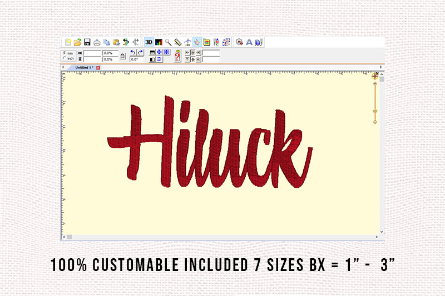445x296 pixels.
Task: Click the width dimension field
Action: 92,53
